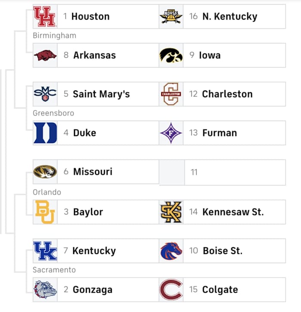Click the Orlando location label
This screenshot has height=312, width=301.
point(47,192)
